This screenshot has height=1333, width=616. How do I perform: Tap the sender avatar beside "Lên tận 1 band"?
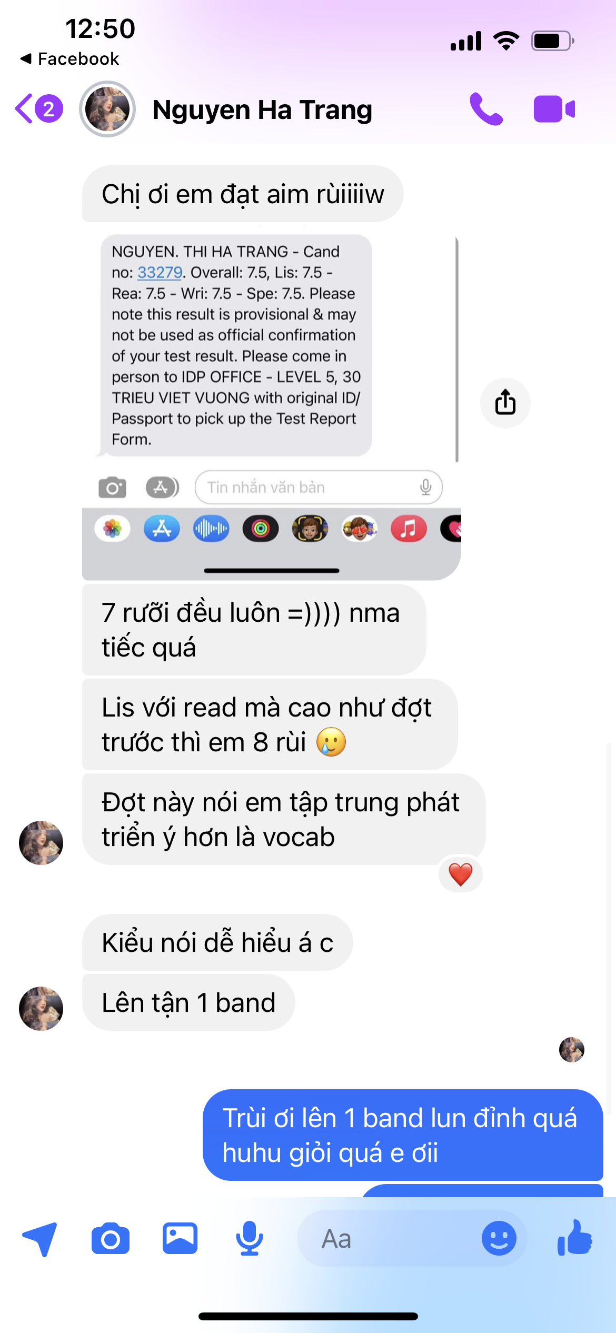(x=41, y=1008)
